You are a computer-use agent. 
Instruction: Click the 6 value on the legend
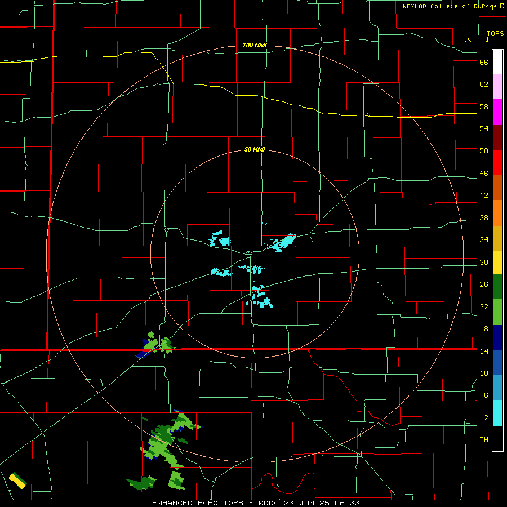pos(486,395)
